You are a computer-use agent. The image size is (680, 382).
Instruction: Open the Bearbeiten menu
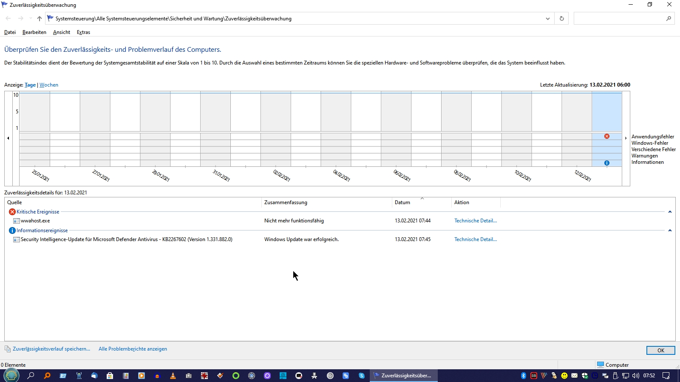(34, 32)
